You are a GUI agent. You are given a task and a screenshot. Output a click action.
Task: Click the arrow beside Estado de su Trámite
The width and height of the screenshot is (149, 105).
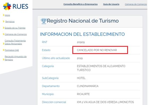point(4,28)
